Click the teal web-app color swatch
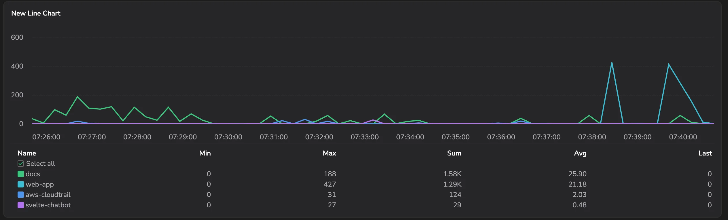728x220 pixels. [21, 184]
